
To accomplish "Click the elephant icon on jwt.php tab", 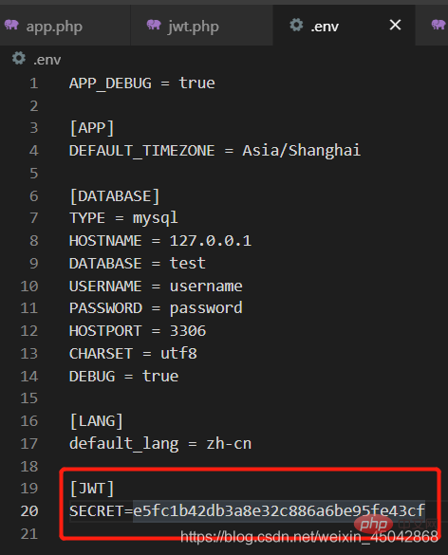I will coord(154,25).
